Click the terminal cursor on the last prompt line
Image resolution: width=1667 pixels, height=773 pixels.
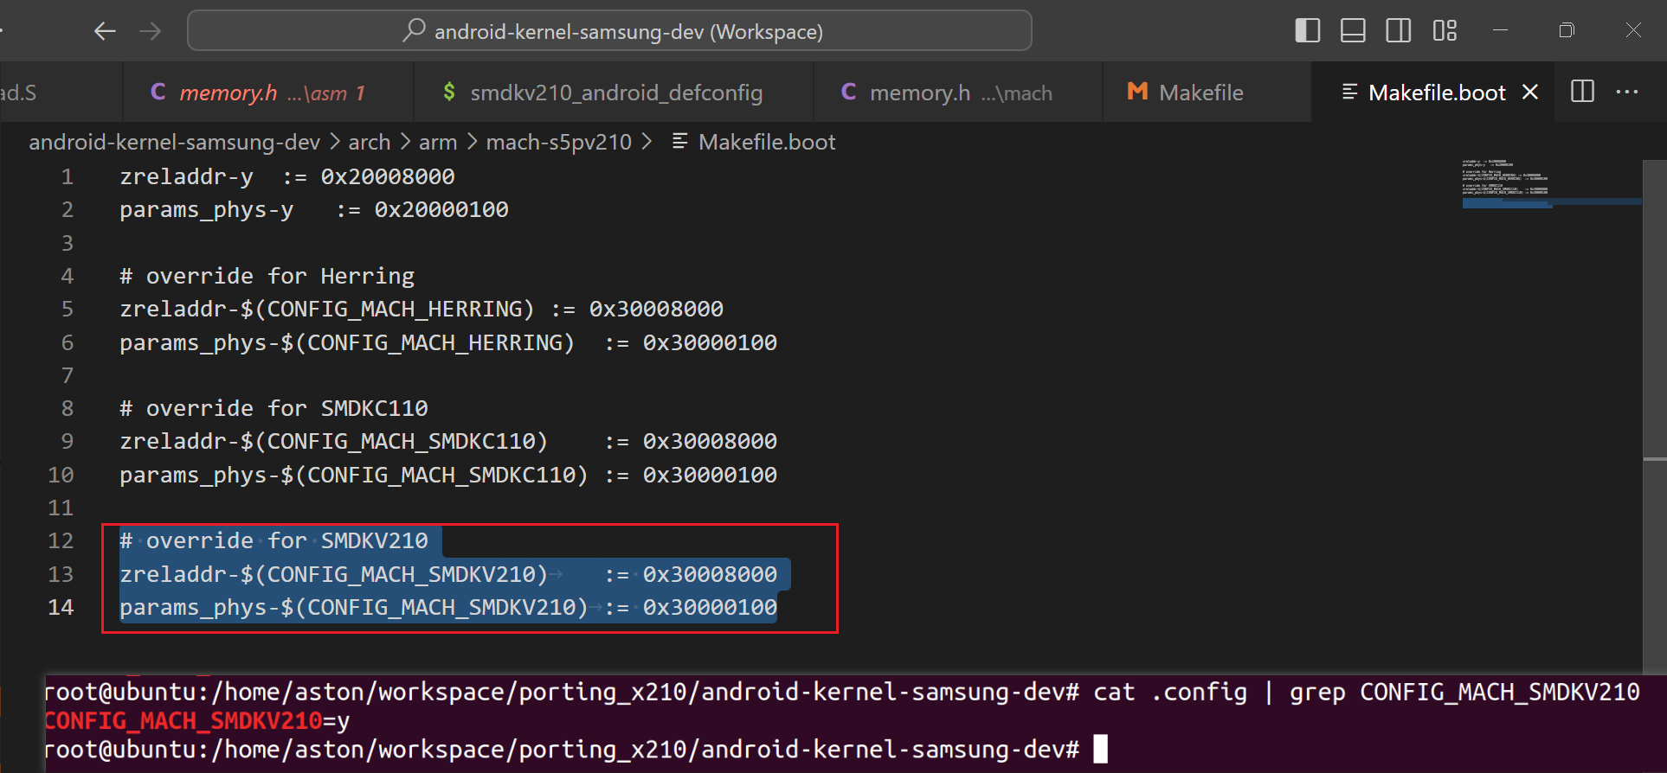pyautogui.click(x=1100, y=749)
